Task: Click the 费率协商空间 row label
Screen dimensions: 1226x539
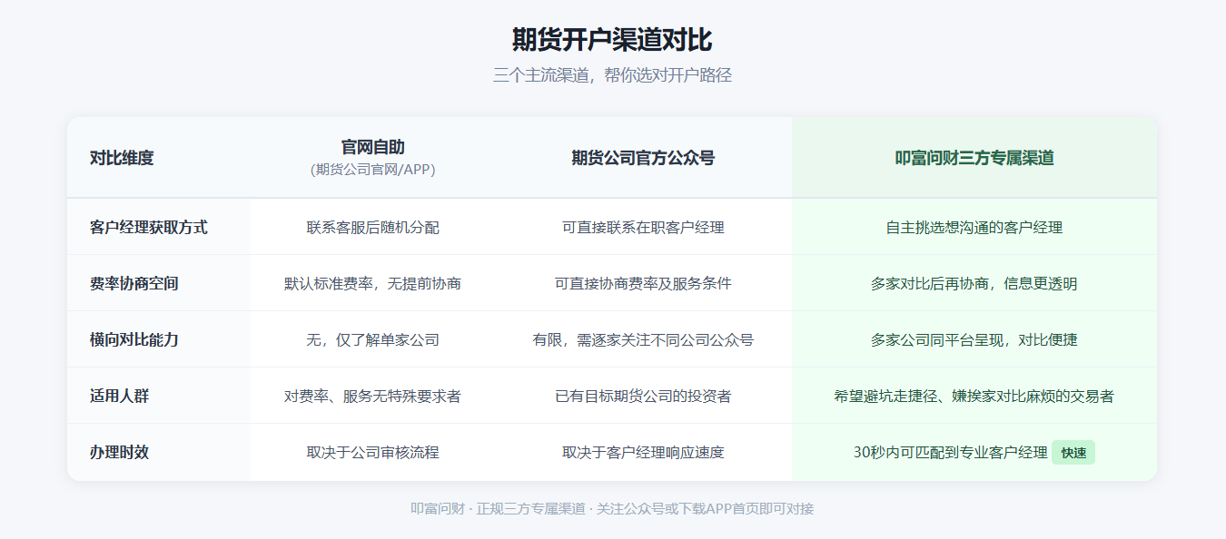Action: [x=134, y=283]
